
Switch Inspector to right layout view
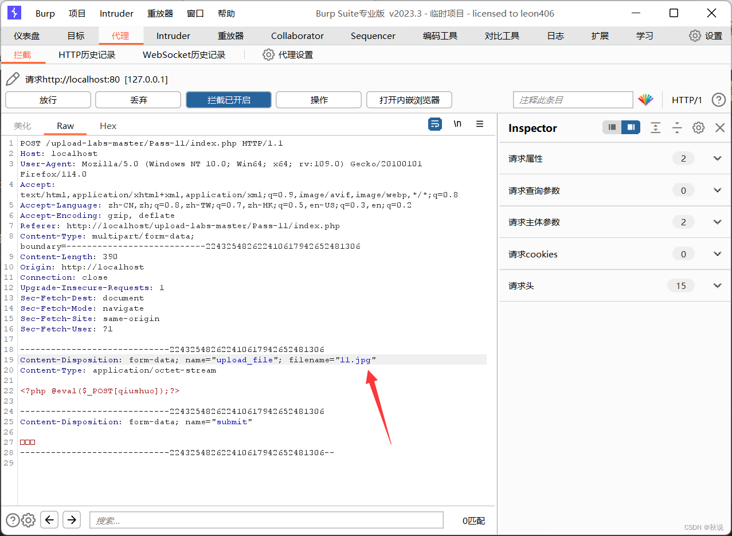pyautogui.click(x=631, y=127)
